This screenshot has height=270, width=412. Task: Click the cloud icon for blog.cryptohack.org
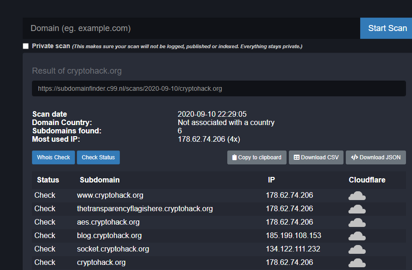[357, 236]
